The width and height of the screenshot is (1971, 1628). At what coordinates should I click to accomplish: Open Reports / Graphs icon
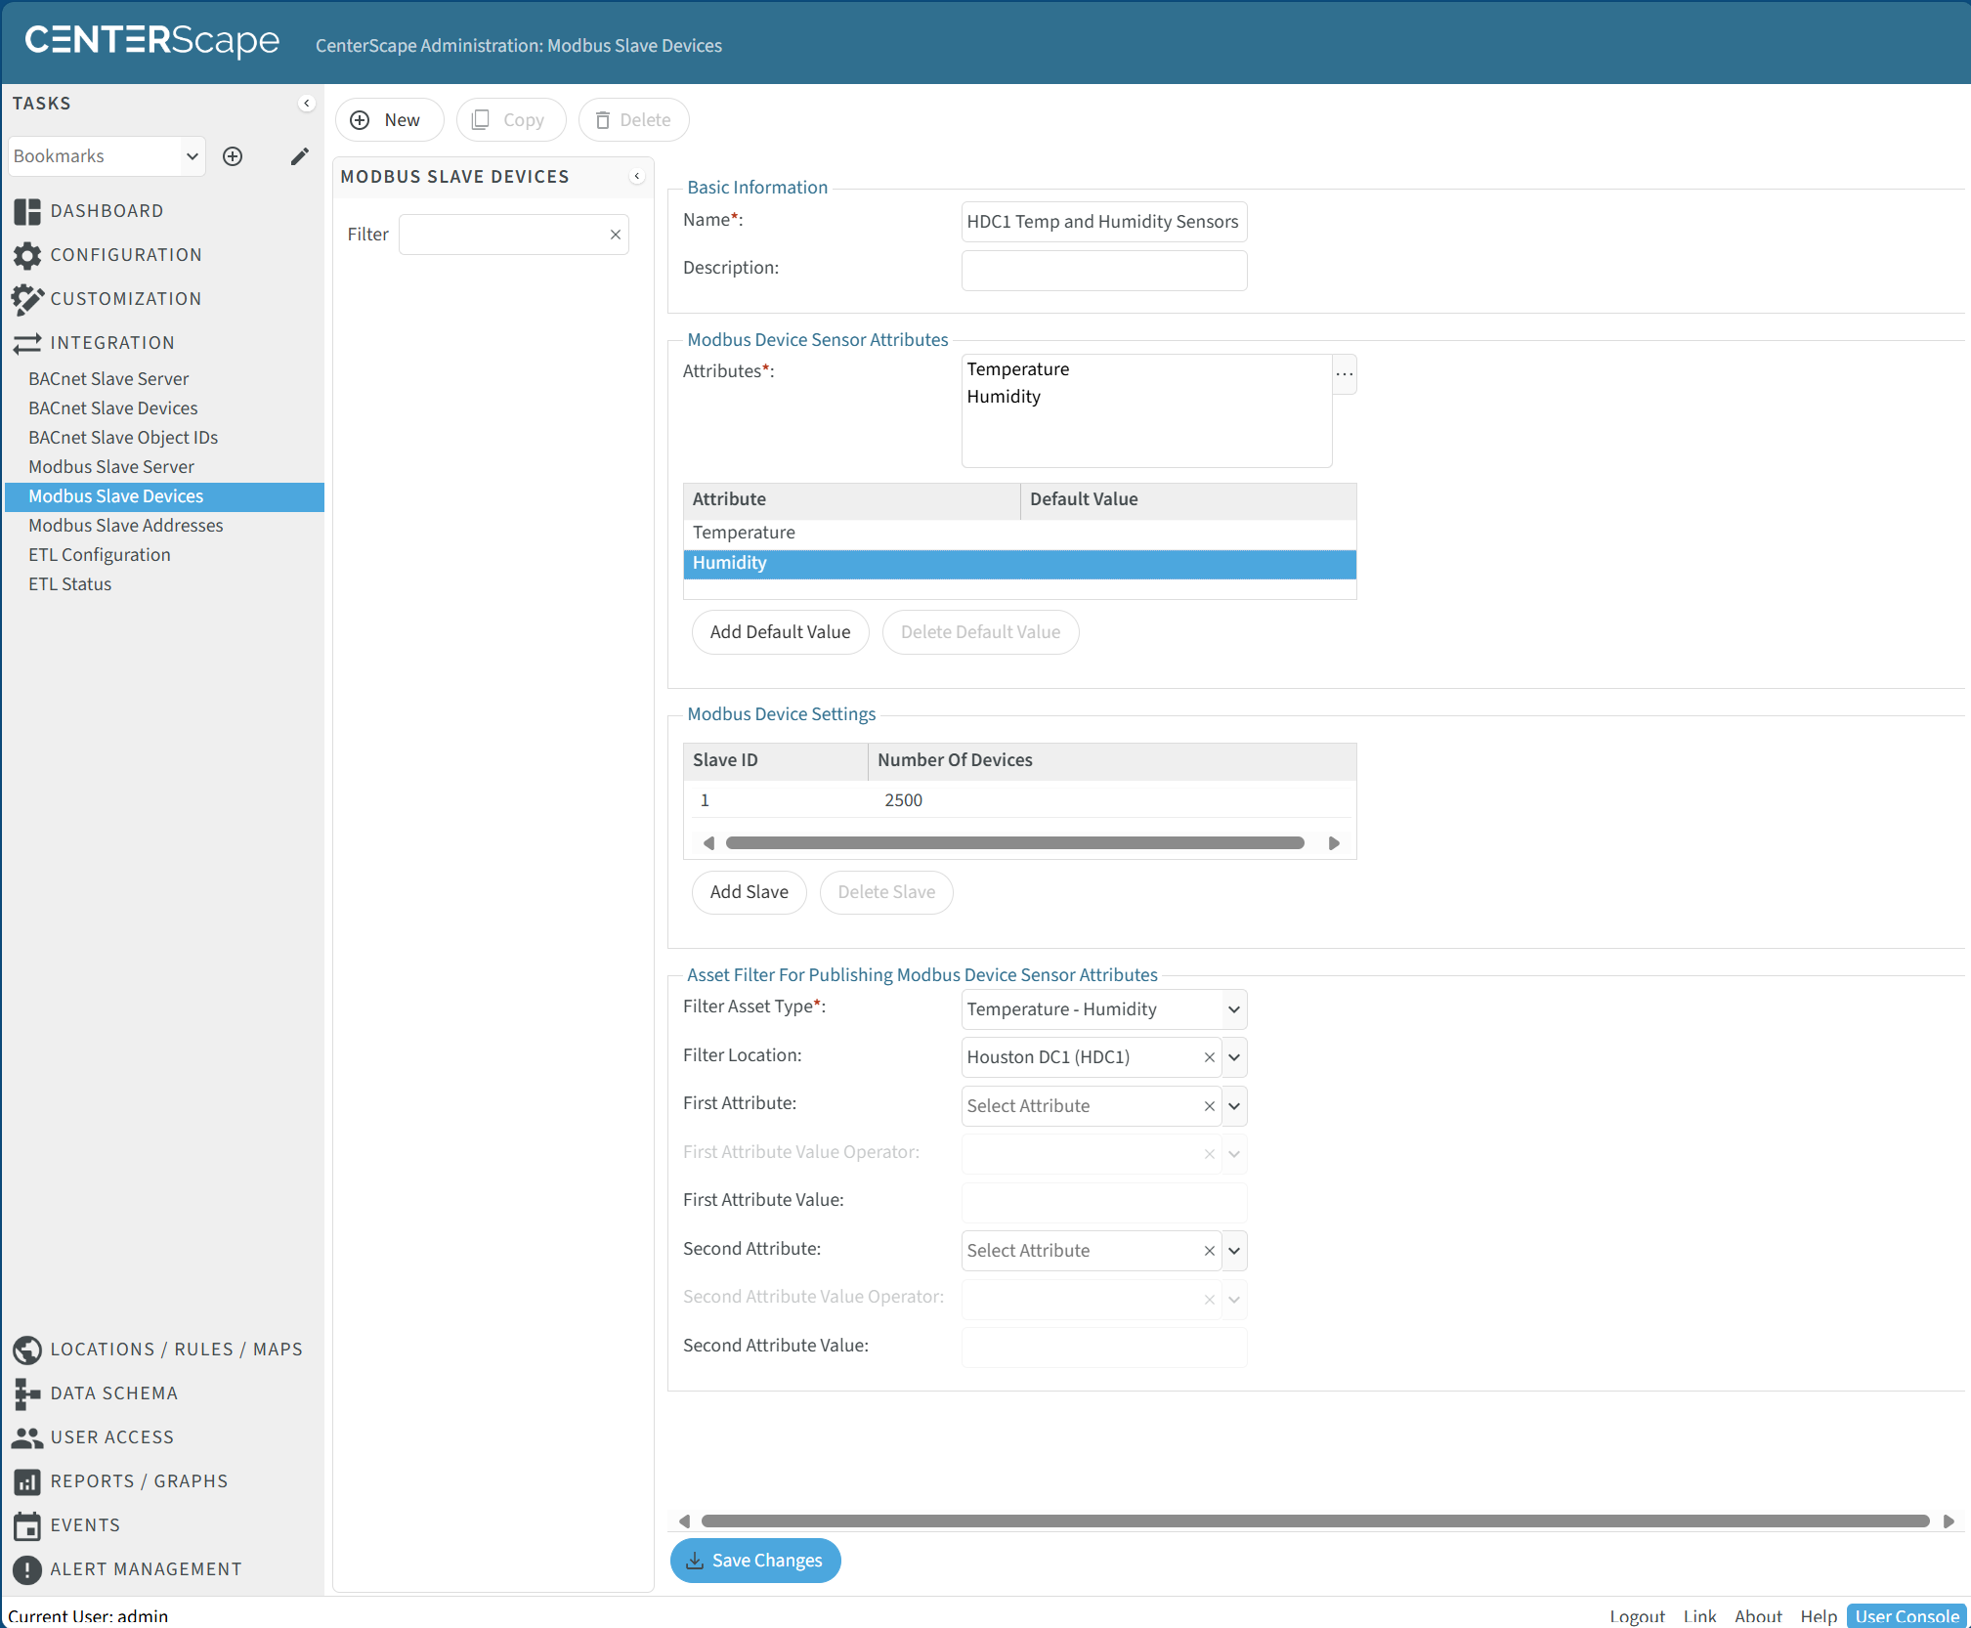coord(27,1481)
